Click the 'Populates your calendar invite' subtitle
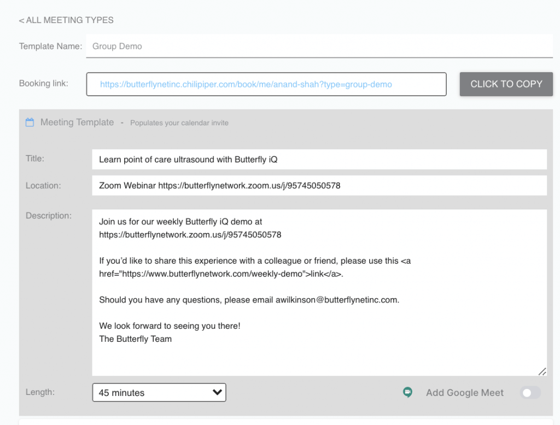Image resolution: width=560 pixels, height=425 pixels. tap(179, 123)
